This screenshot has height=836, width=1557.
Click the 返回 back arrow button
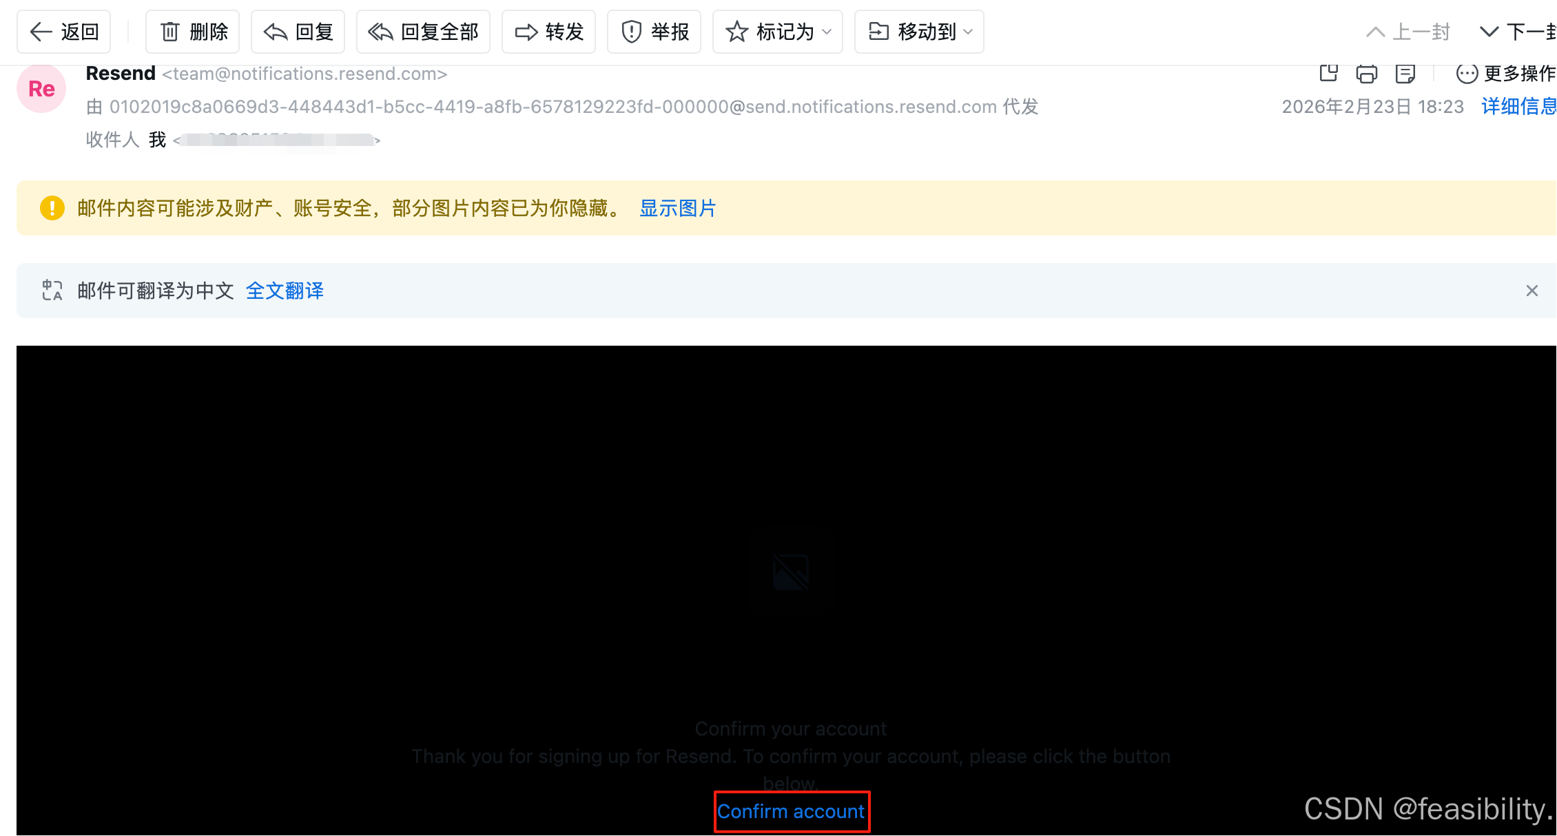(x=63, y=32)
